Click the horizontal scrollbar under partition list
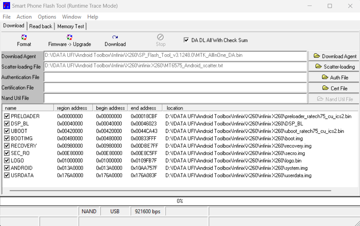Image resolution: width=360 pixels, height=226 pixels. pyautogui.click(x=170, y=191)
